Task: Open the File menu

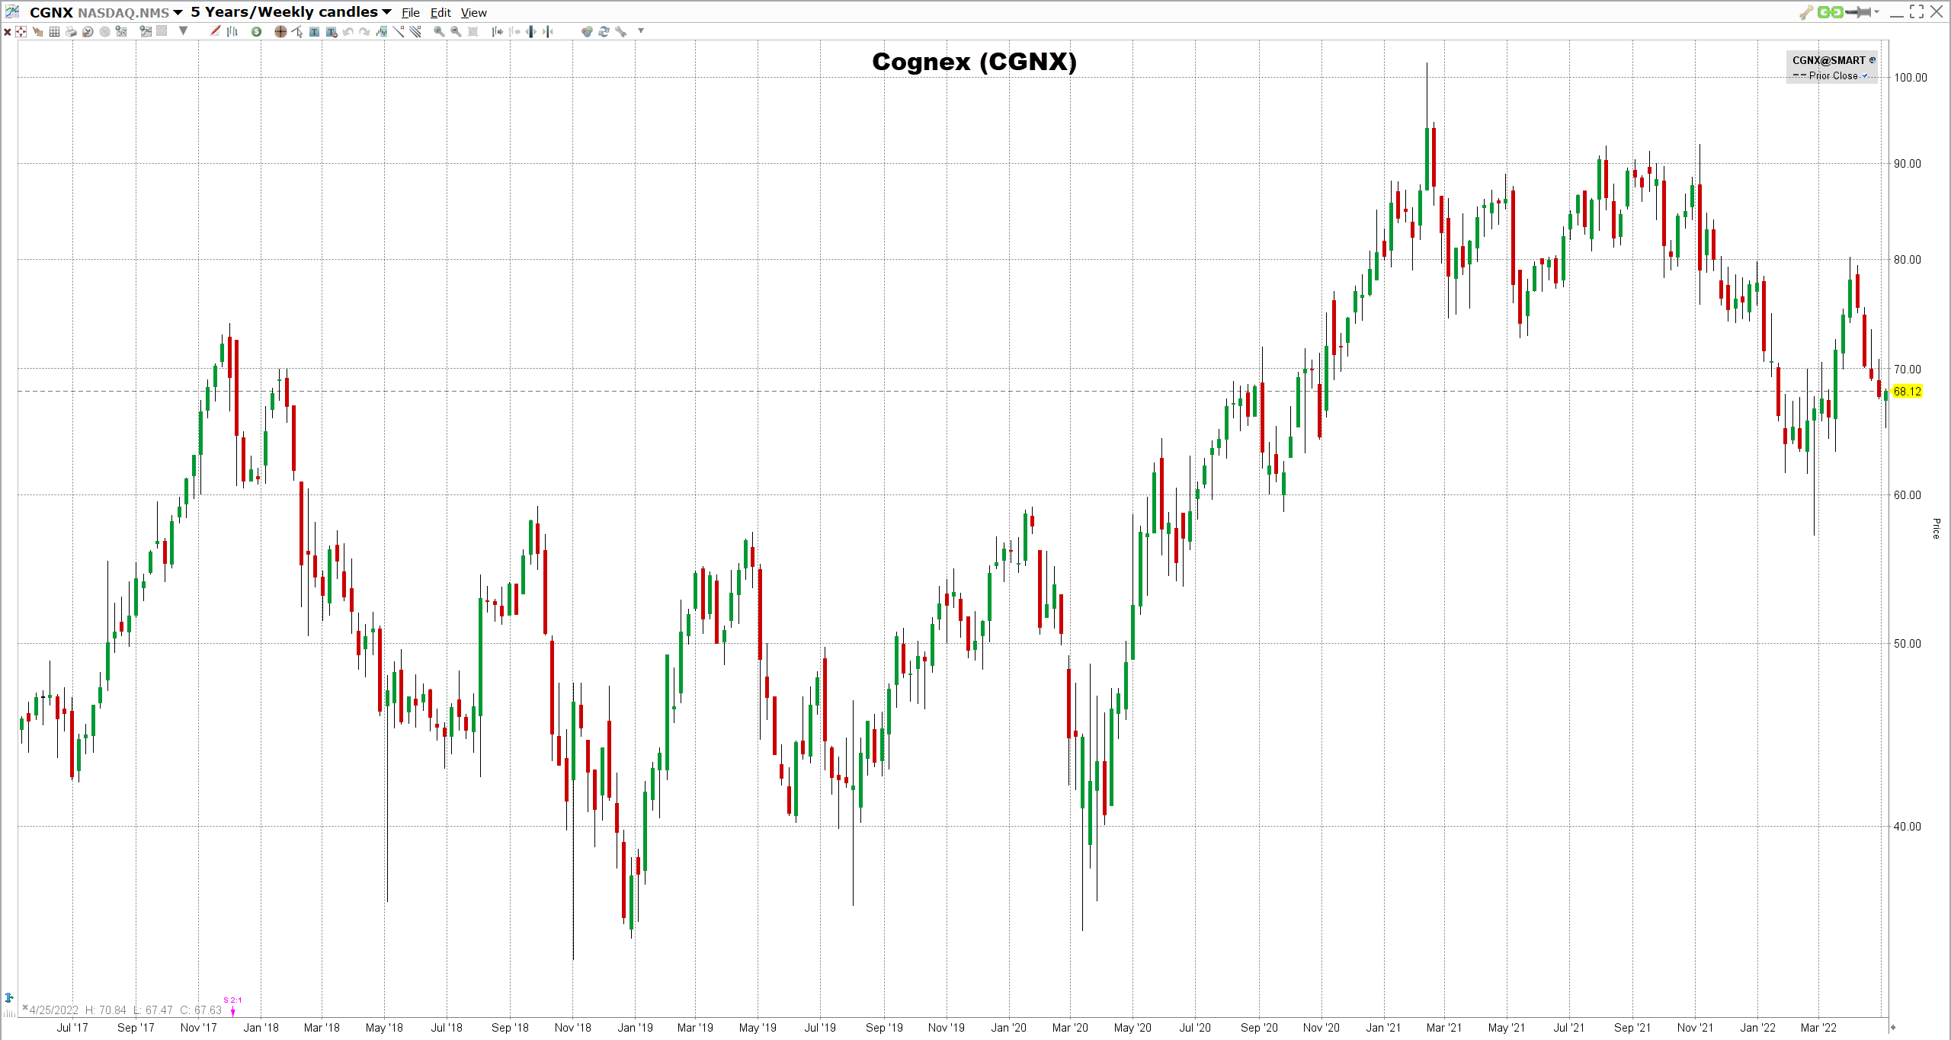Action: coord(411,13)
